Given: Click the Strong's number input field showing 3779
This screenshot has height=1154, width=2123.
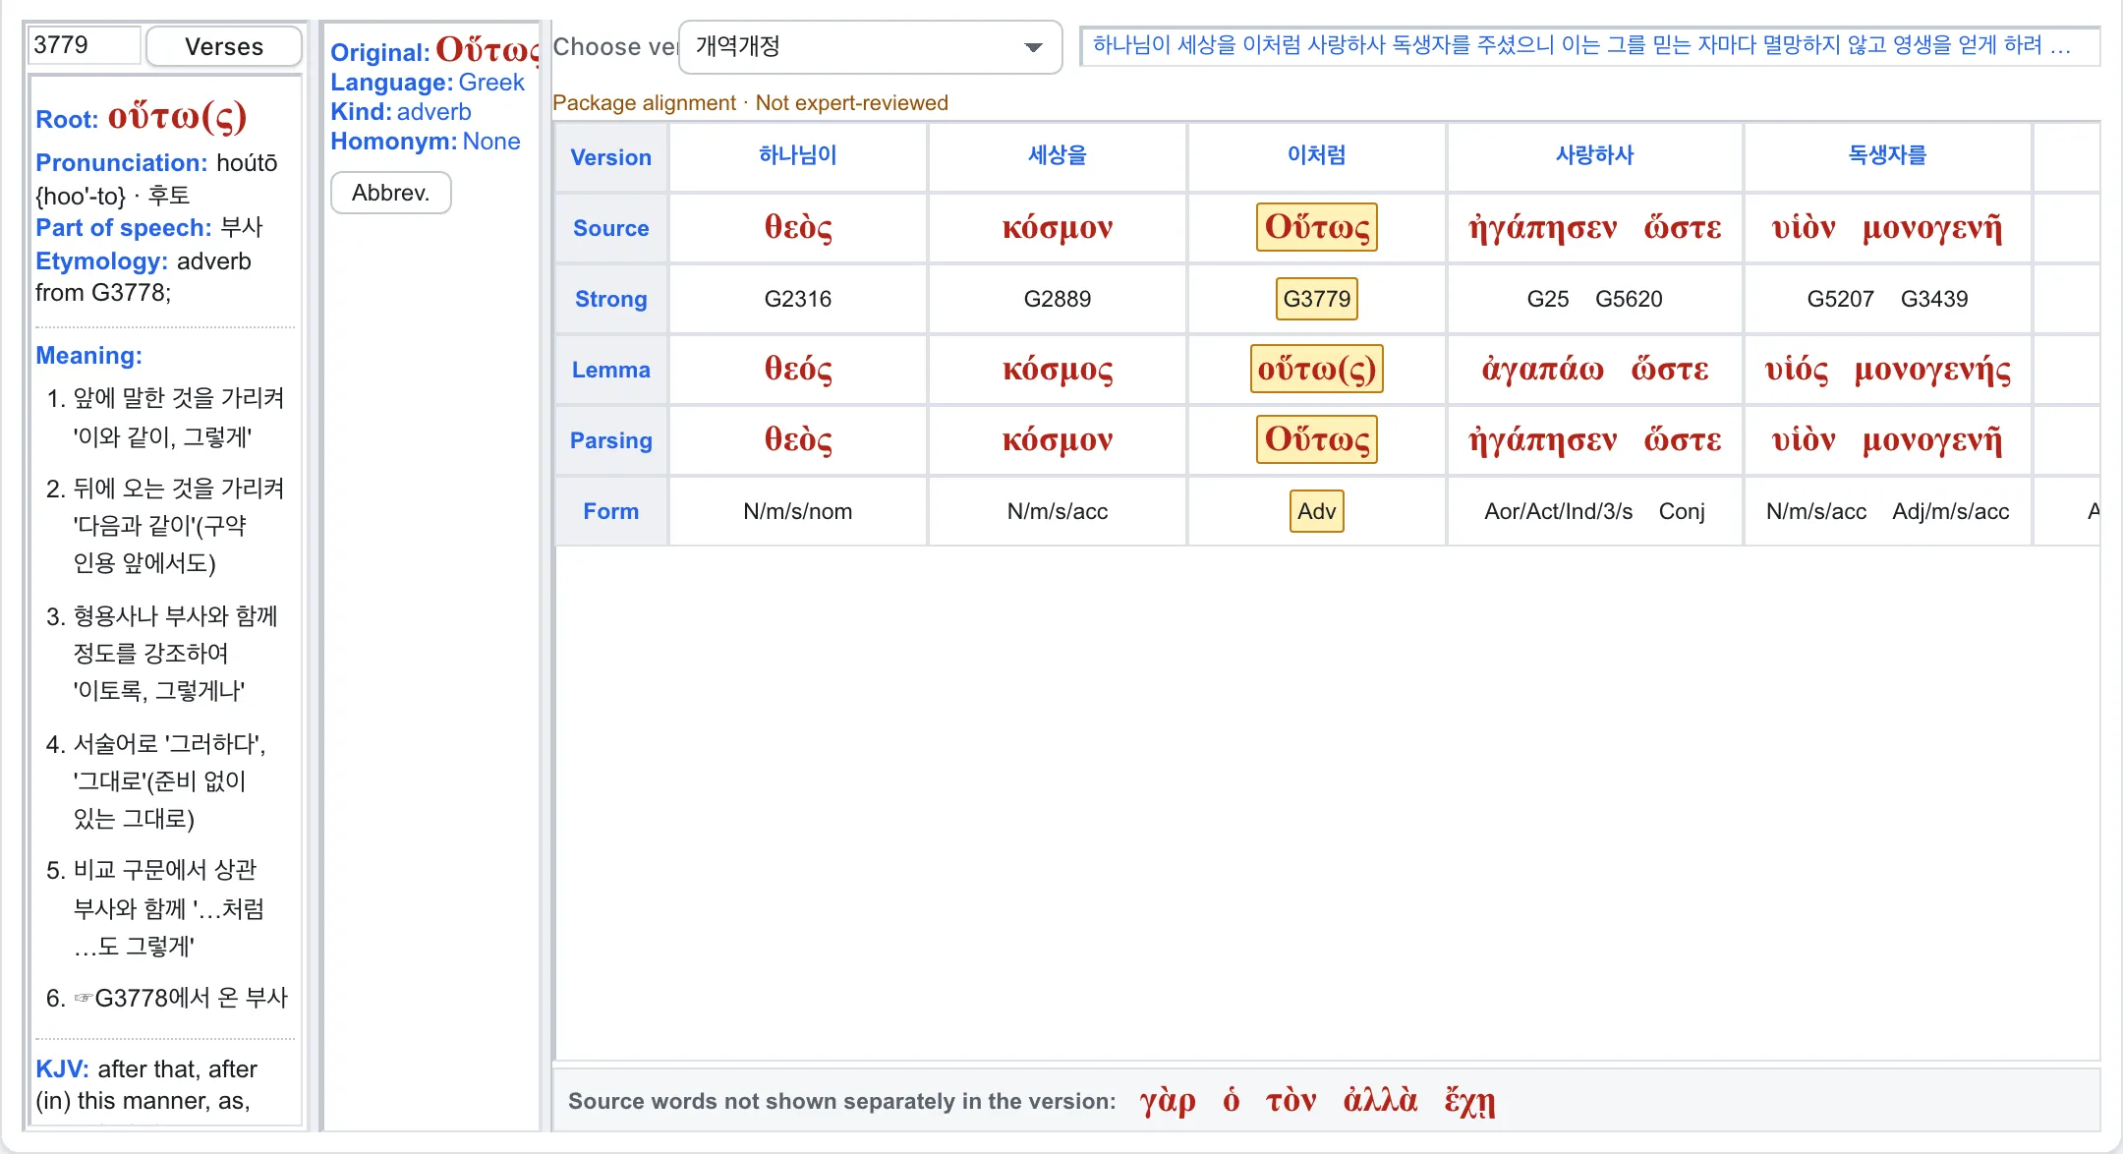Looking at the screenshot, I should [x=85, y=45].
